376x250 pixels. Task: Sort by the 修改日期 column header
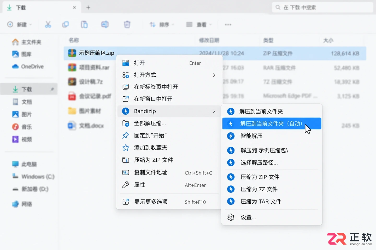tap(209, 40)
